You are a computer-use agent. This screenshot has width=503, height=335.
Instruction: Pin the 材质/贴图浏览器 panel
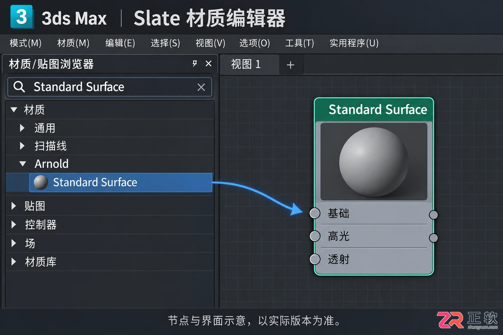[195, 64]
